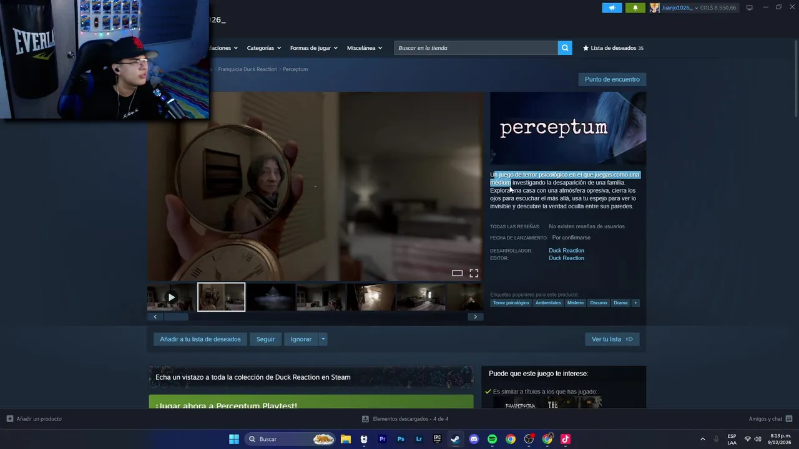The height and width of the screenshot is (449, 799).
Task: Select the Drama tag
Action: pyautogui.click(x=620, y=302)
